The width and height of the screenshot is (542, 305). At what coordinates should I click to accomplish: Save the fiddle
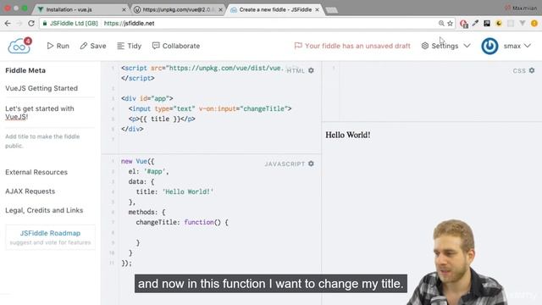[x=93, y=46]
